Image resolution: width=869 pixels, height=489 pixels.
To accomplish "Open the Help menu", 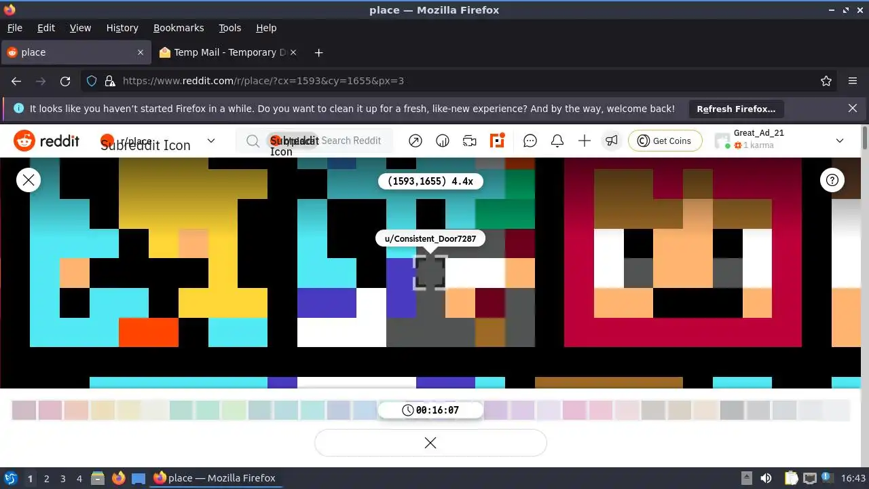I will [x=266, y=28].
